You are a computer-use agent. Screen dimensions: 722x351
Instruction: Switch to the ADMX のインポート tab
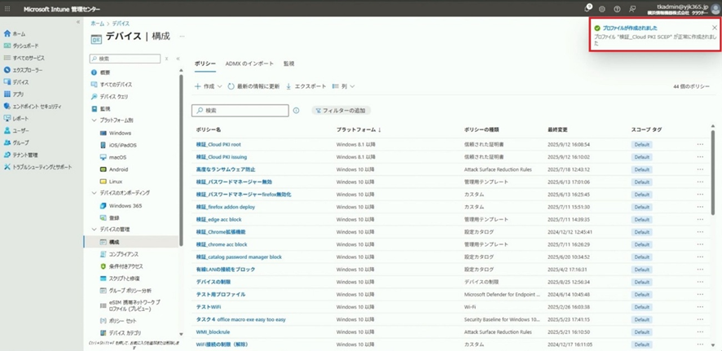pos(249,64)
